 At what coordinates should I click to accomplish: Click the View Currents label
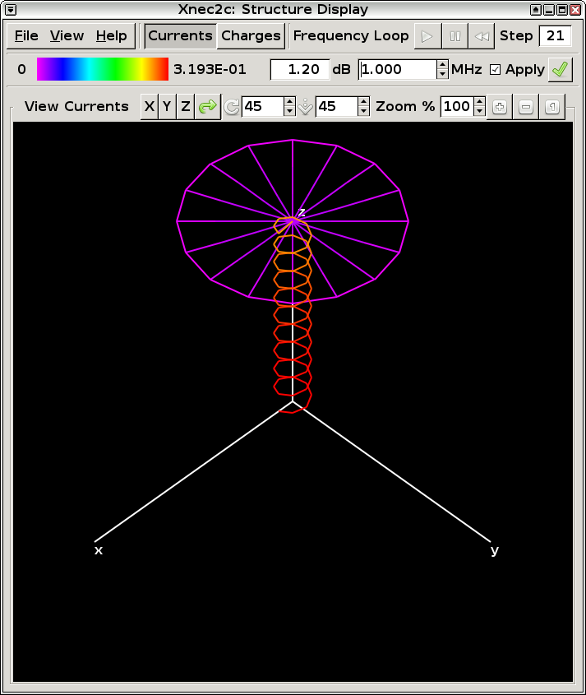pyautogui.click(x=76, y=106)
